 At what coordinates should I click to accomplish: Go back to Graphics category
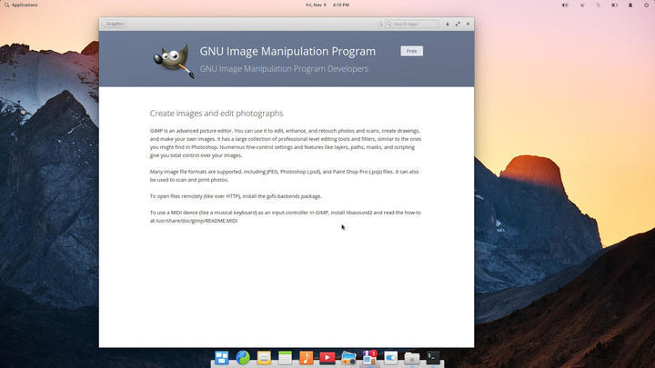coord(114,24)
